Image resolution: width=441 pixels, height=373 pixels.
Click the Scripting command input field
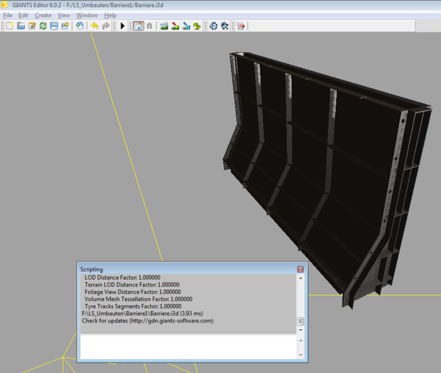[188, 346]
